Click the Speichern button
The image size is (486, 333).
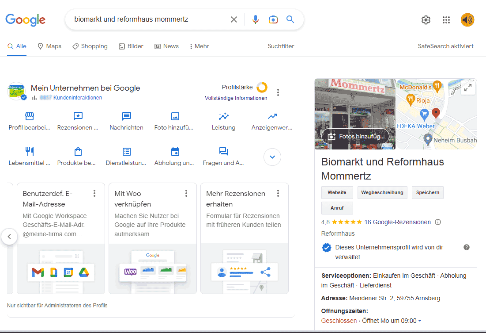[428, 193]
